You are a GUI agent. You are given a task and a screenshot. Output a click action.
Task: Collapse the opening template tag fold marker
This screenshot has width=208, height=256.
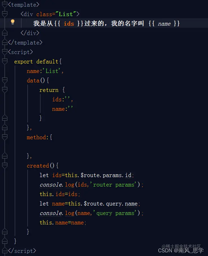coord(5,5)
